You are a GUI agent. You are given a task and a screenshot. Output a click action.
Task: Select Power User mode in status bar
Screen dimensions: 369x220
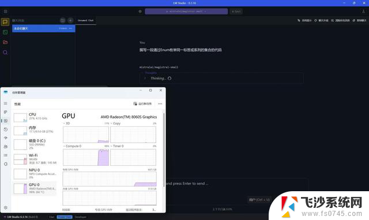pyautogui.click(x=65, y=217)
